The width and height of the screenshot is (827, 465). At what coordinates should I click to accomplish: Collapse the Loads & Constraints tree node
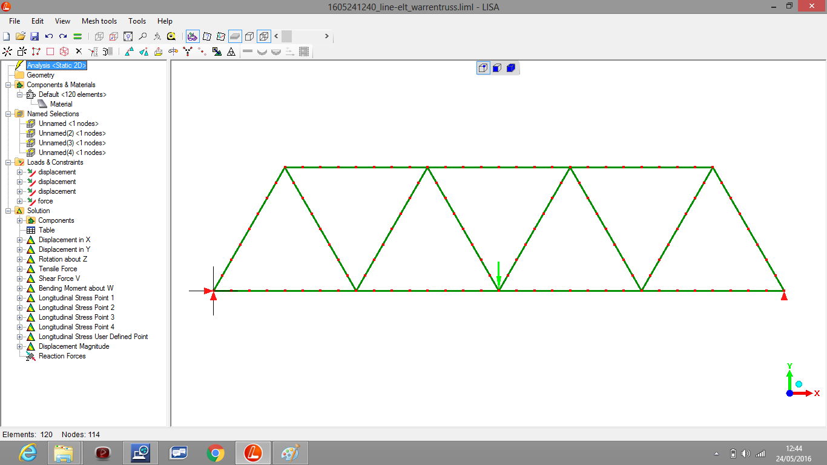point(8,162)
